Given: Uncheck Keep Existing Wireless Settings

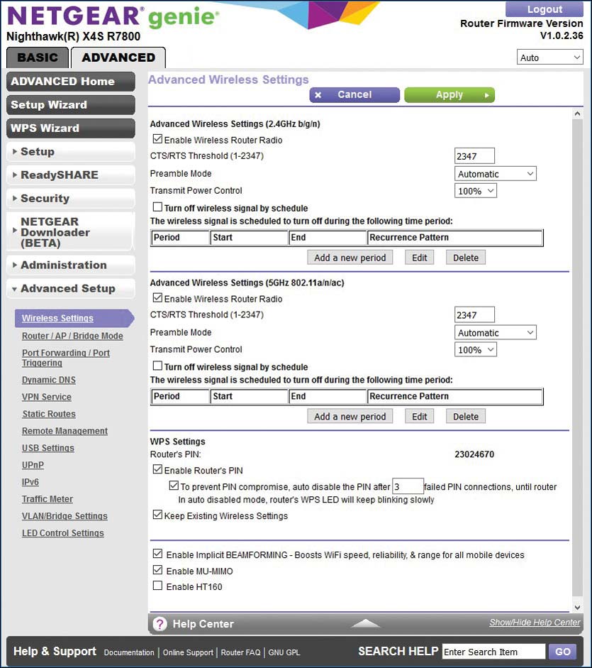Looking at the screenshot, I should pyautogui.click(x=157, y=515).
